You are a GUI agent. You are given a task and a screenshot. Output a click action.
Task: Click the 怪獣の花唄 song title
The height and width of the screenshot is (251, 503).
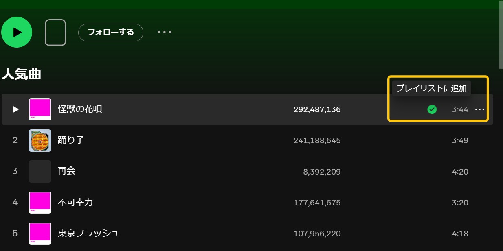tap(80, 109)
